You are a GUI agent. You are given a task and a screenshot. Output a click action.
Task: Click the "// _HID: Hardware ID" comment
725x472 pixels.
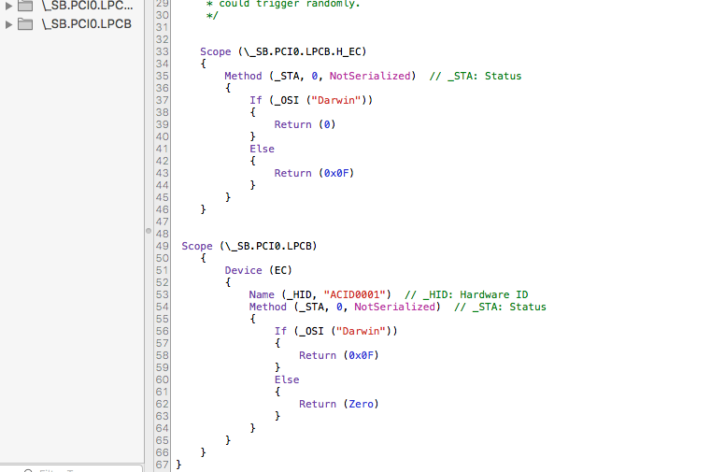466,294
